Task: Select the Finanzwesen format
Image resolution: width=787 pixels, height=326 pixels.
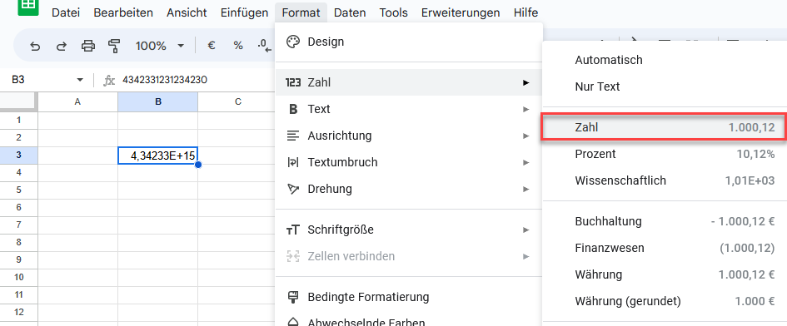Action: tap(665, 249)
